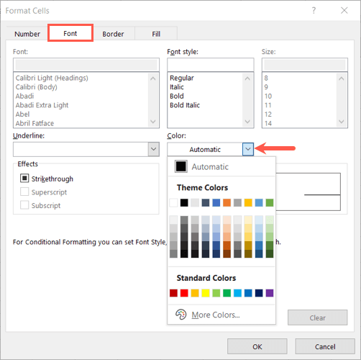Open the Help question mark button
Screen dimensions: 361x360
pyautogui.click(x=314, y=10)
